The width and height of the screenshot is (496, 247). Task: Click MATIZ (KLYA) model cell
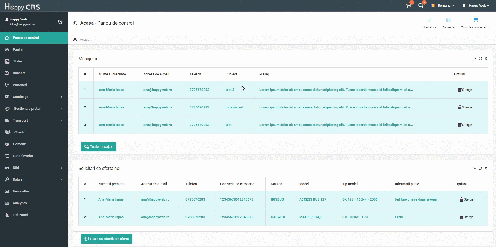click(x=310, y=217)
